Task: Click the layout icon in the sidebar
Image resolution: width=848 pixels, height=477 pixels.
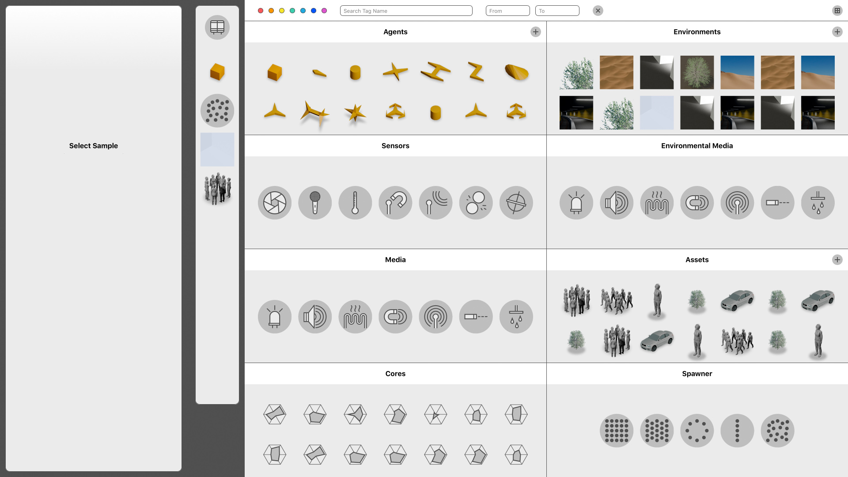Action: [x=217, y=27]
